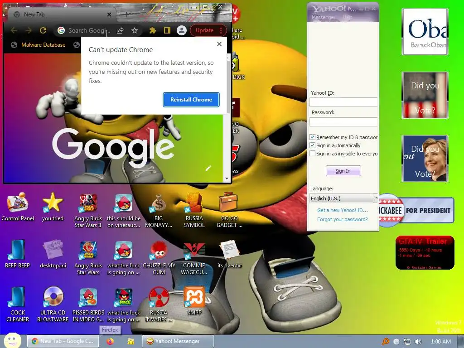Image resolution: width=464 pixels, height=348 pixels.
Task: Click Huckabee For President banner
Action: 416,210
